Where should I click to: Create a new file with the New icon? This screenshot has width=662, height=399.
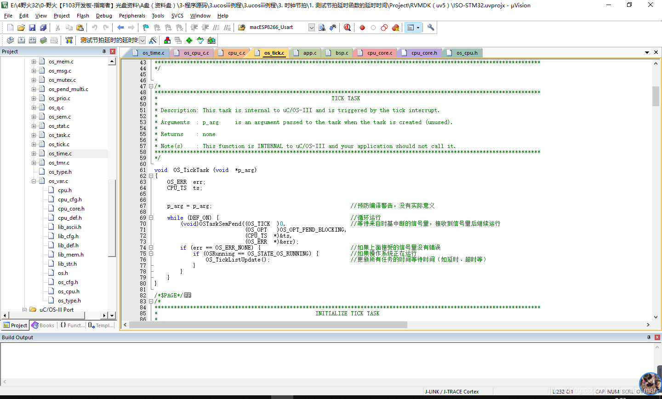tap(10, 28)
